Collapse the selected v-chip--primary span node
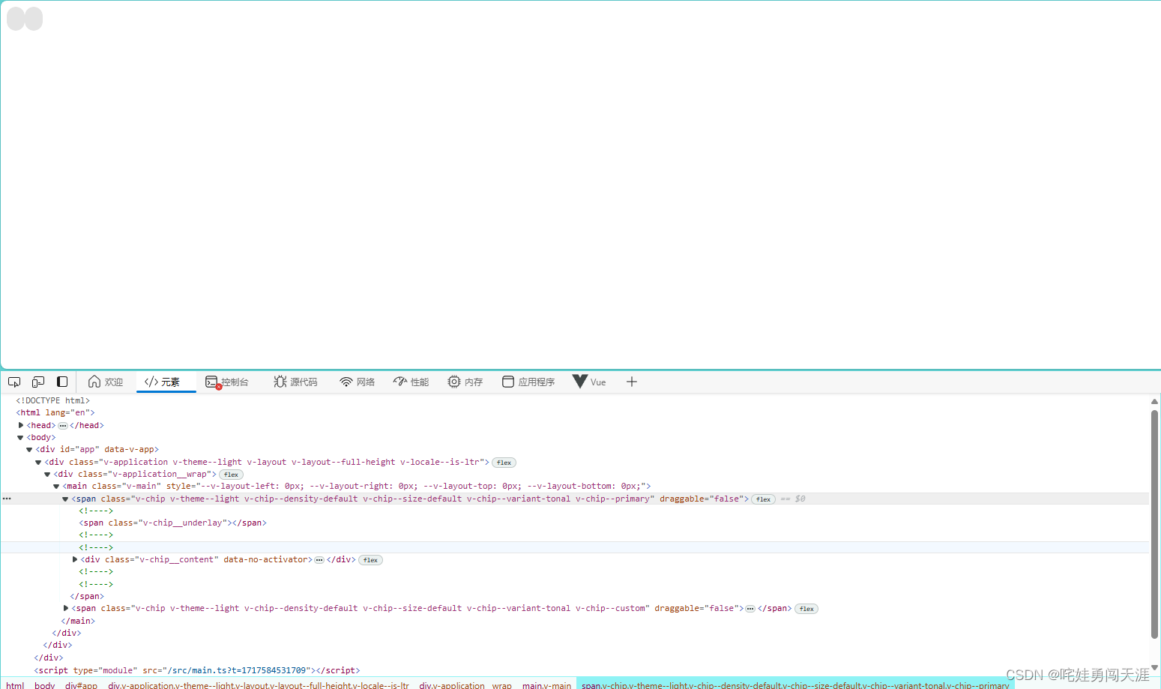This screenshot has height=689, width=1161. pos(65,499)
